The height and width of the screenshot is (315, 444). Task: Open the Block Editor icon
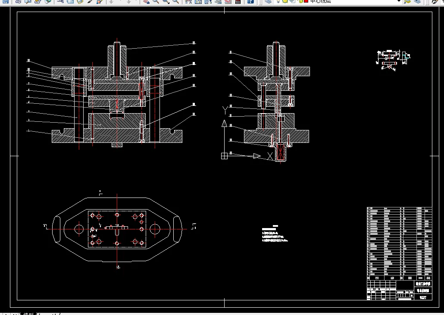click(x=100, y=1)
